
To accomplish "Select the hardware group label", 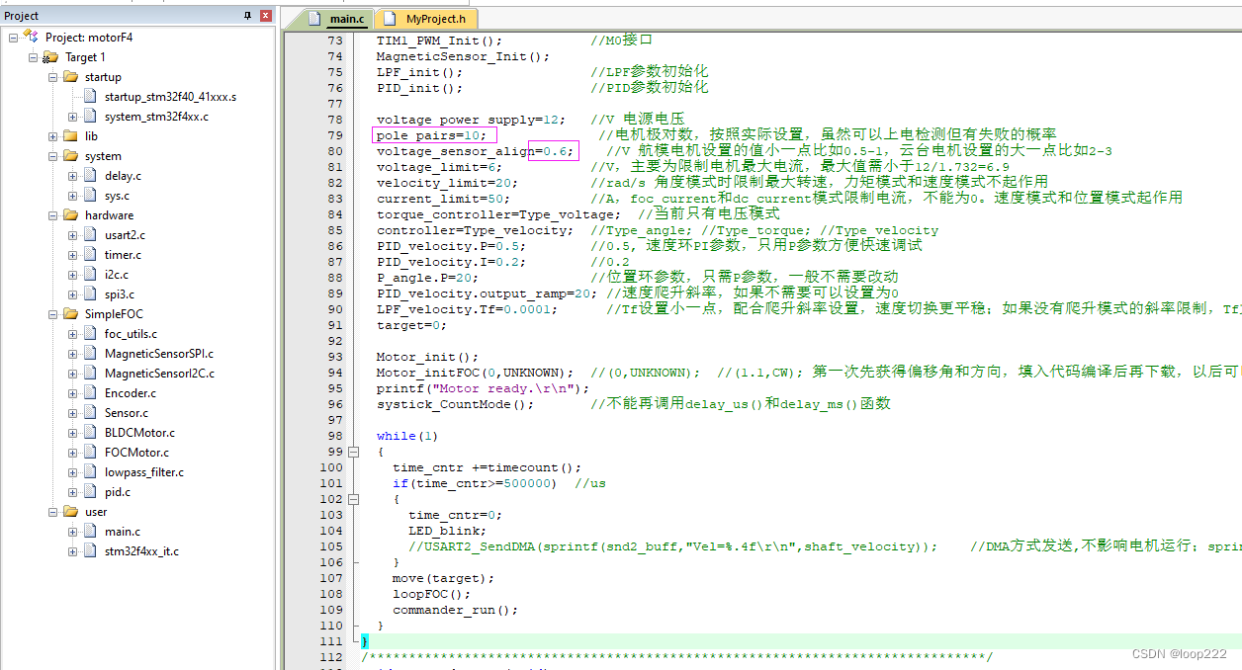I will click(x=109, y=215).
